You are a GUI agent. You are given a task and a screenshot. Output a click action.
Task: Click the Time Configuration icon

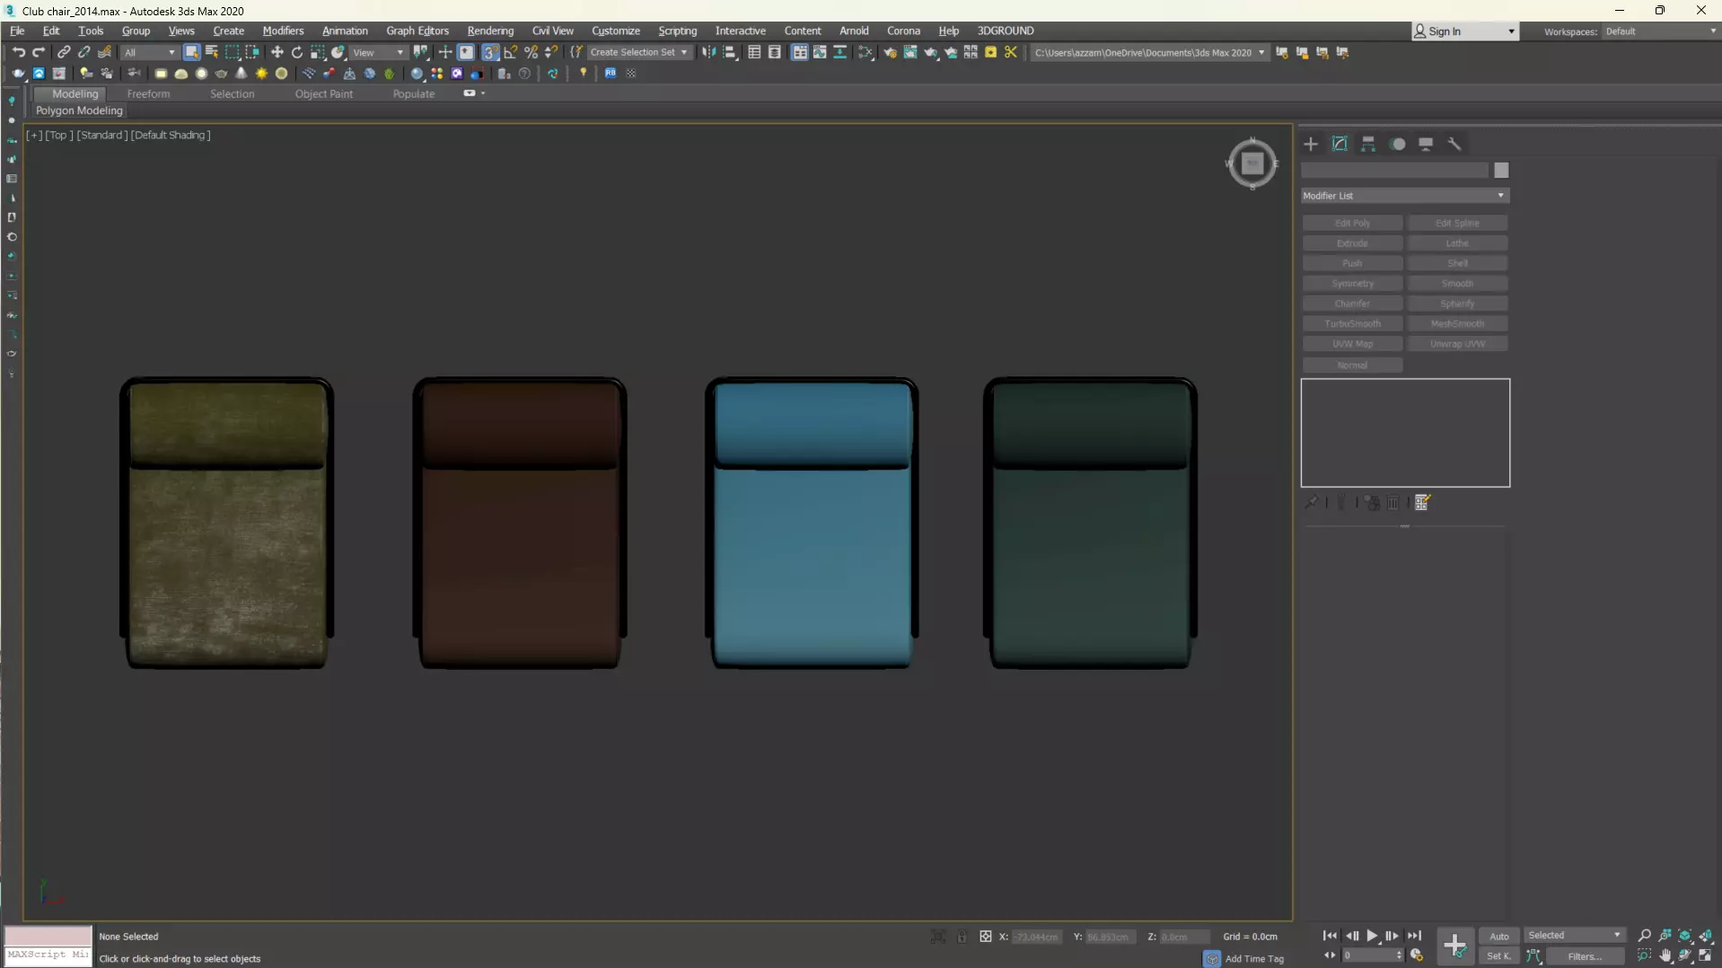(x=1417, y=955)
